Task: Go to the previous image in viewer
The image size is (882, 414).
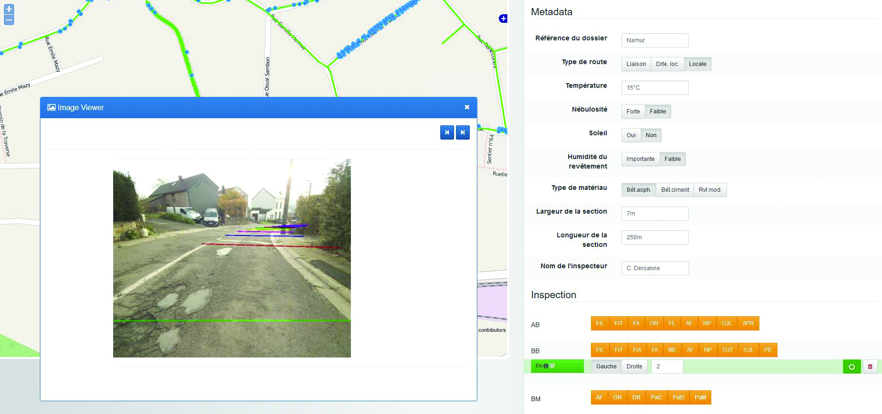Action: 447,132
